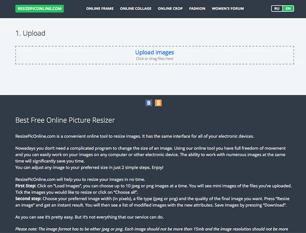This screenshot has height=233, width=306.
Task: Click the 'You can adjust any image' sentence
Action: point(89,167)
